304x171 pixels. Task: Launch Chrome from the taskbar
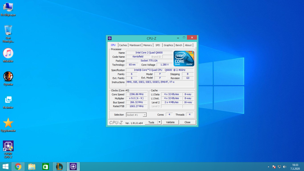[x=18, y=167]
